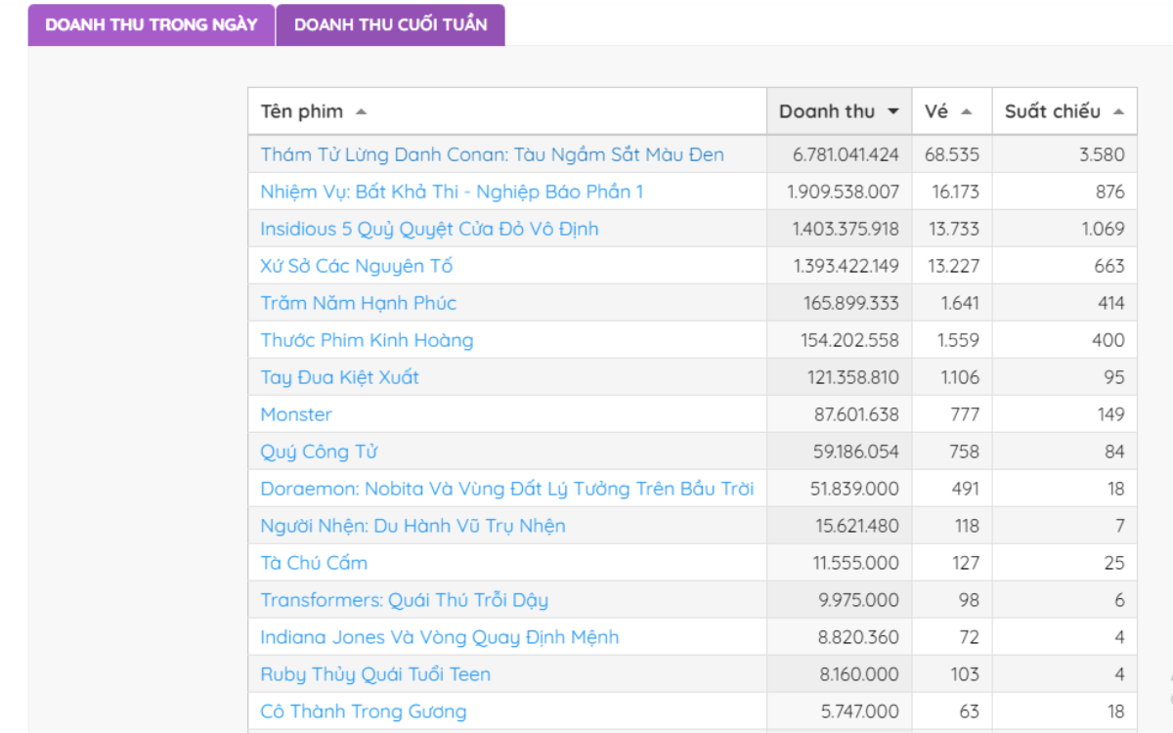Select revenue value 1.403.375.918
The image size is (1173, 733).
click(846, 229)
